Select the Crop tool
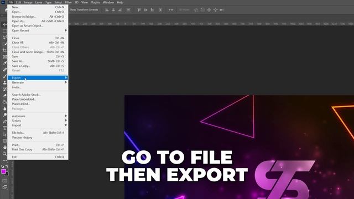The height and width of the screenshot is (199, 354). coord(4,50)
